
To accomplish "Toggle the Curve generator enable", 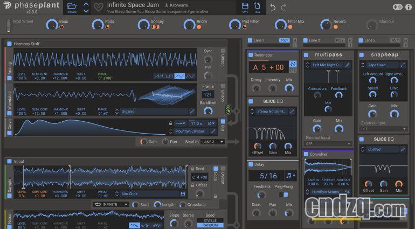I will tap(10, 133).
